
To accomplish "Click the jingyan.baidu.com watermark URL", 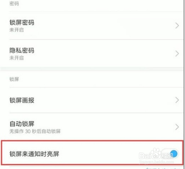I will pyautogui.click(x=156, y=162).
